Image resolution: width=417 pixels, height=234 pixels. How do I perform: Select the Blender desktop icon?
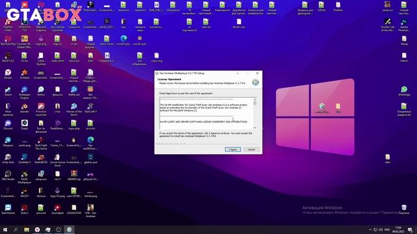point(25,108)
